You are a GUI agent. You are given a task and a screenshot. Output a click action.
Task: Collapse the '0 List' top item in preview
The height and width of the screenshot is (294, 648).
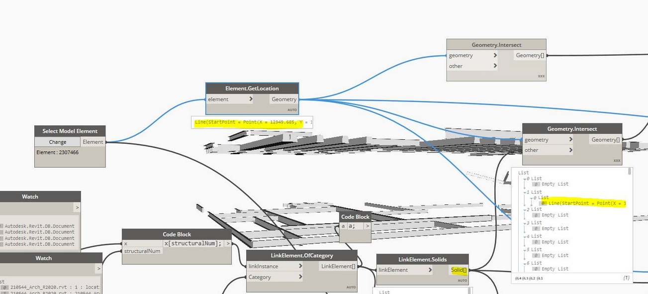(524, 179)
